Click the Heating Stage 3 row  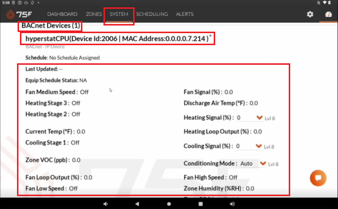coord(53,103)
